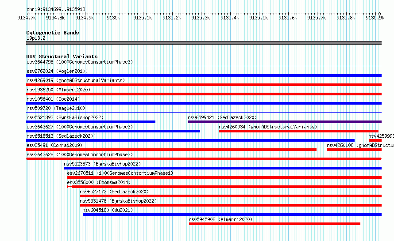Open nsv4269019 gnomADStructuralVariants label
Screen dimensions: 394x241
coord(76,80)
